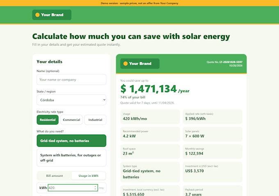Click the Your details heading

click(x=50, y=62)
